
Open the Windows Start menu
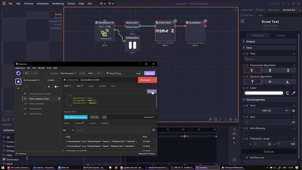[3, 168]
